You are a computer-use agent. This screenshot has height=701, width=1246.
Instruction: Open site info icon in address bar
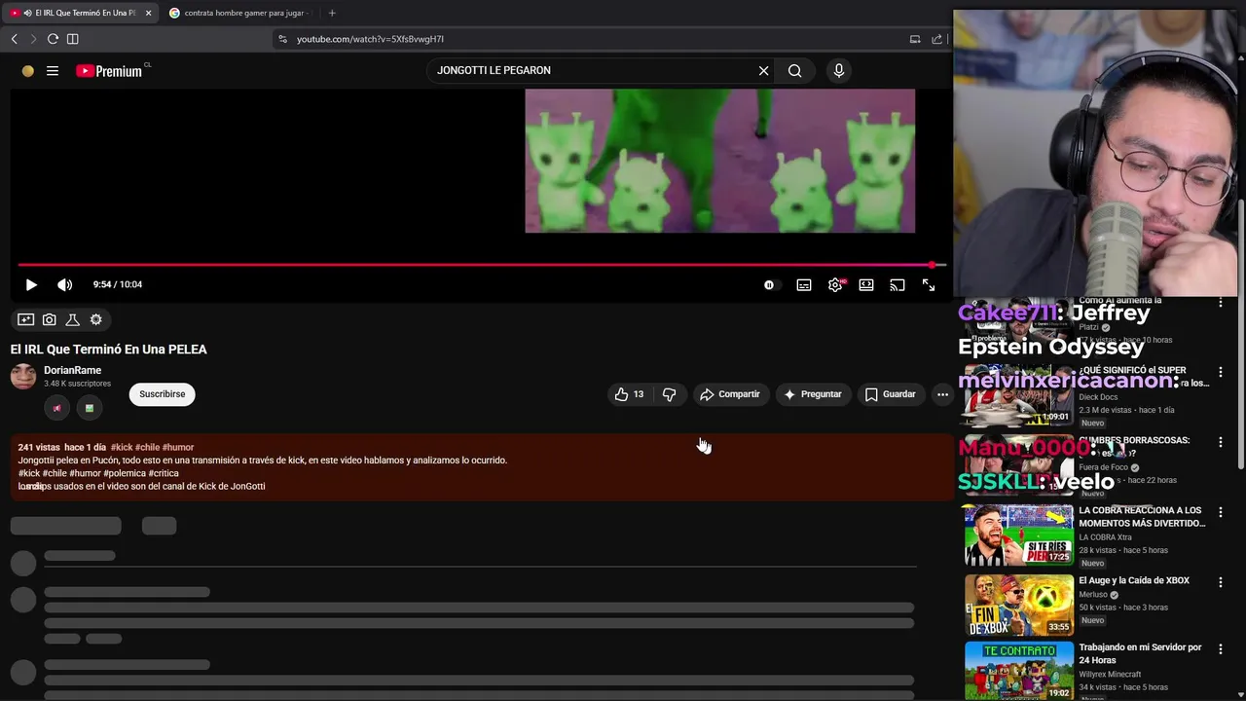[x=282, y=39]
